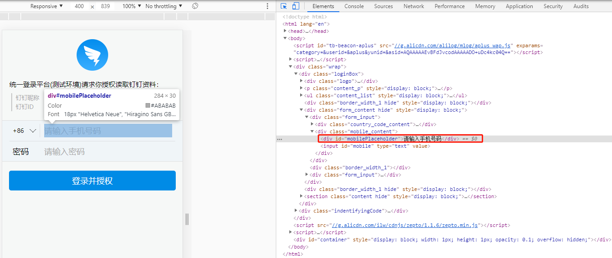Image resolution: width=612 pixels, height=258 pixels.
Task: Click the DingTalk logo in page
Action: tap(92, 55)
